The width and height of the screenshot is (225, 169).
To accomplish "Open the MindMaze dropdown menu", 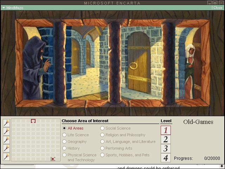I will [4, 7].
